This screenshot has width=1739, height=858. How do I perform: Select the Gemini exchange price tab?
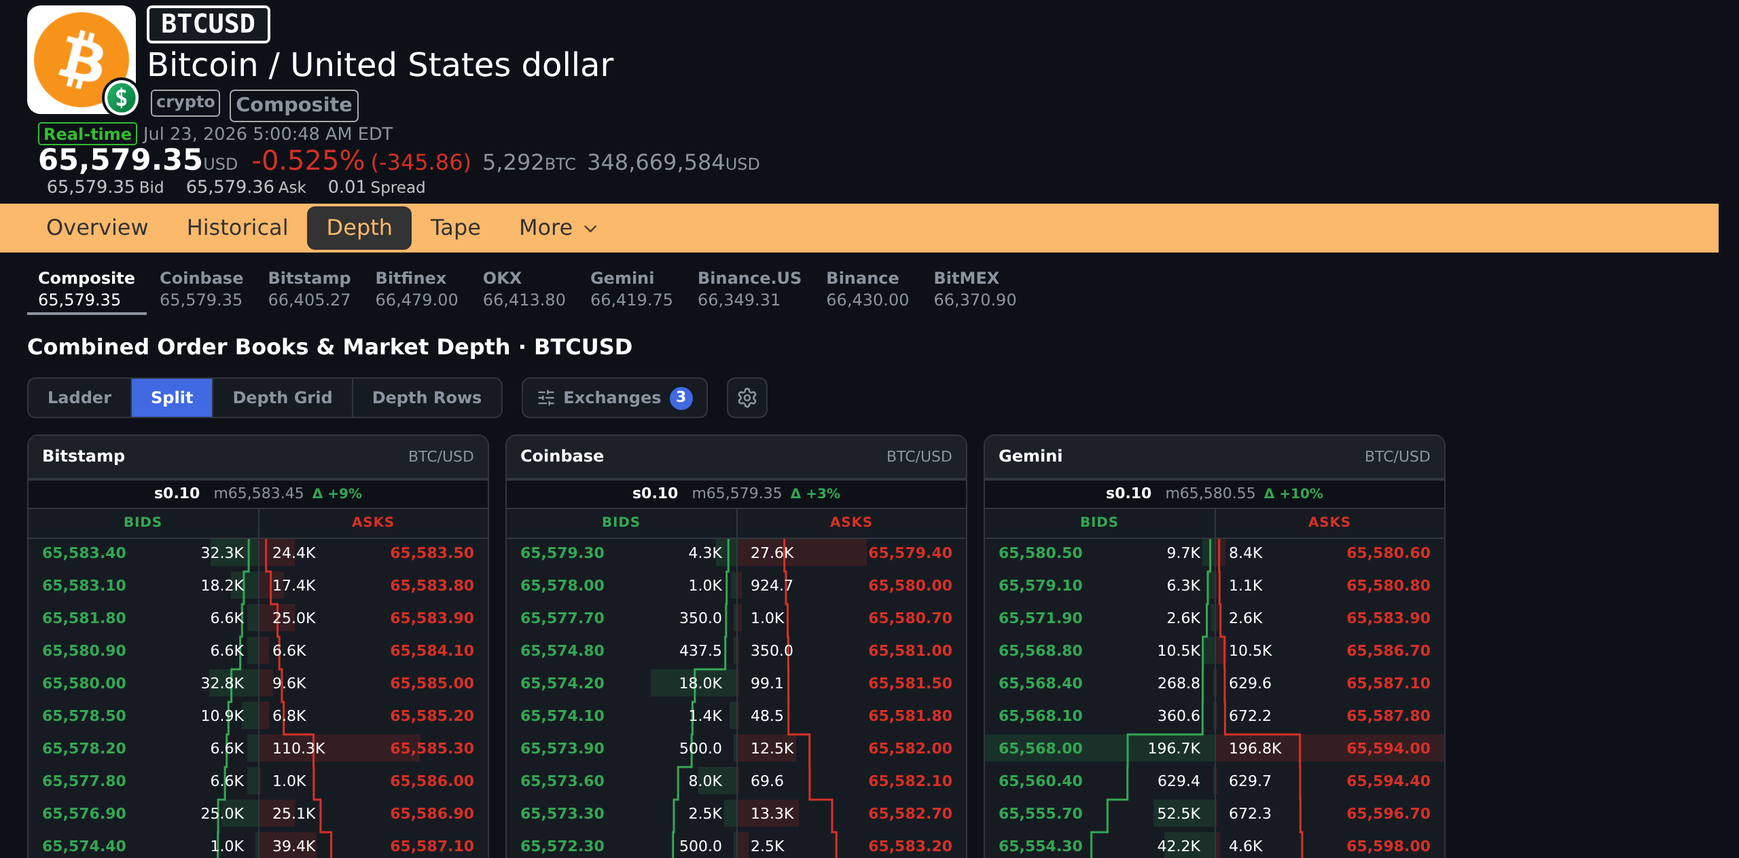coord(631,289)
